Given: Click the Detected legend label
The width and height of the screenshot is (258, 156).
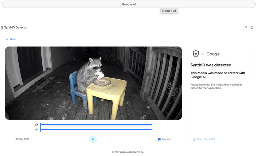Looking at the screenshot, I should coord(166,139).
